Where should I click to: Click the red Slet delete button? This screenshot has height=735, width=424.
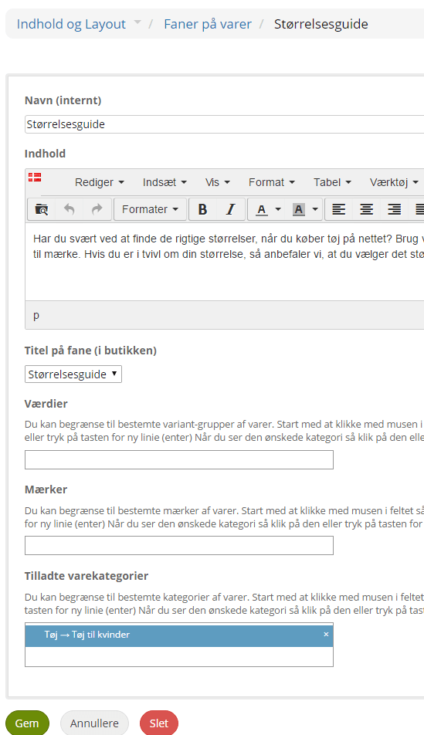pos(159,723)
